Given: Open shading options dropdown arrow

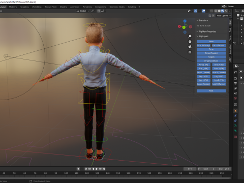Looking at the screenshot, I should click(229, 11).
